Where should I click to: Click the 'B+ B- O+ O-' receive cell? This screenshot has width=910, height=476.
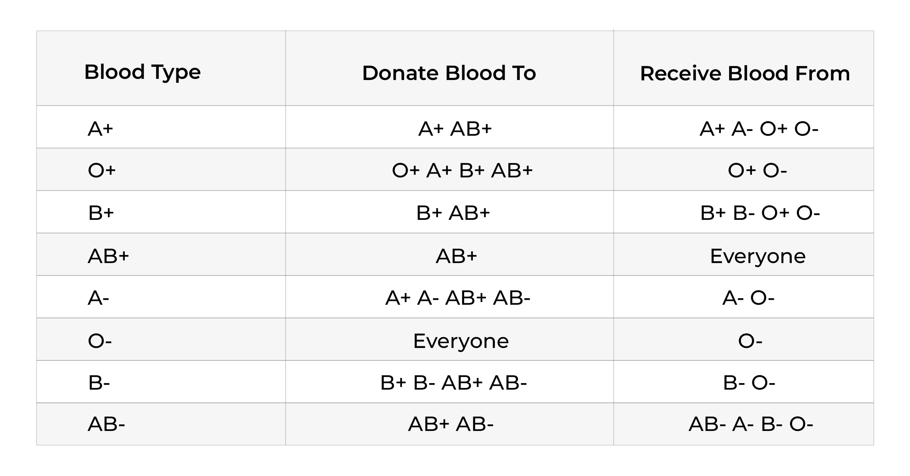tap(760, 213)
